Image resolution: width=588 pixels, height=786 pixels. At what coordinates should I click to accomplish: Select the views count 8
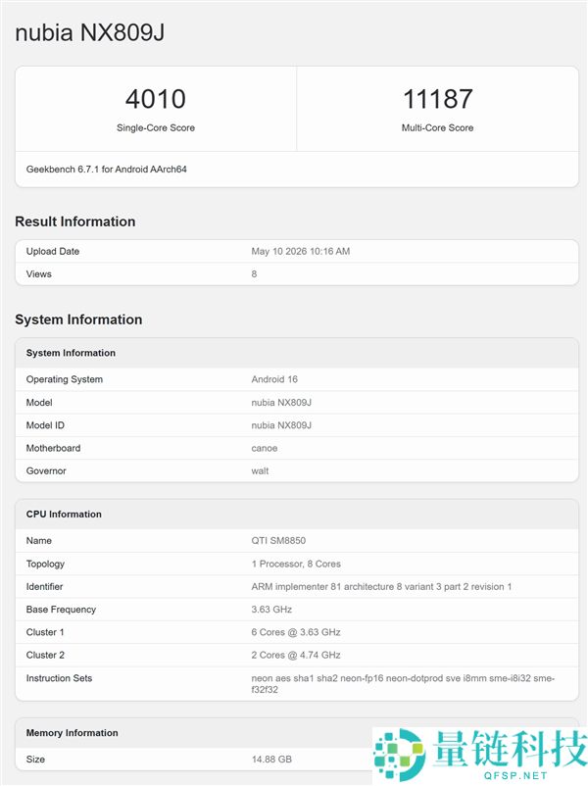click(x=254, y=274)
